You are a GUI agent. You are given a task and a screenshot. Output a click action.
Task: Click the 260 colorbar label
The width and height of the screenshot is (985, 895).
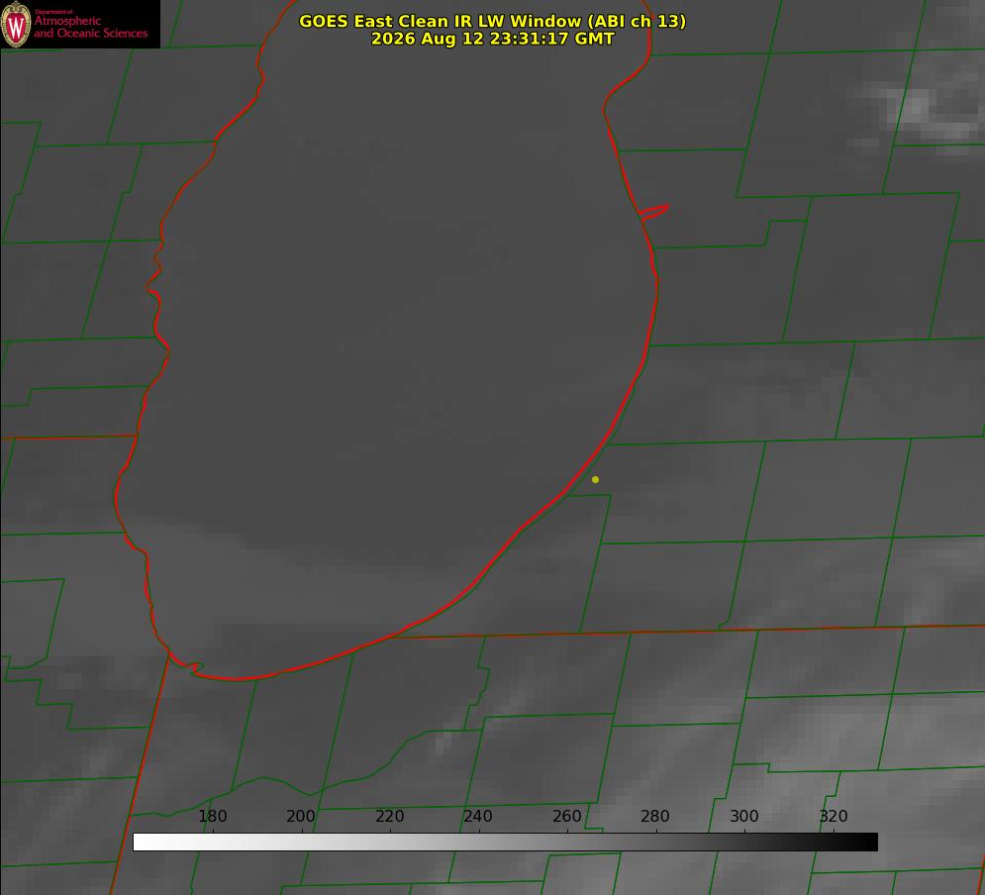click(x=566, y=816)
